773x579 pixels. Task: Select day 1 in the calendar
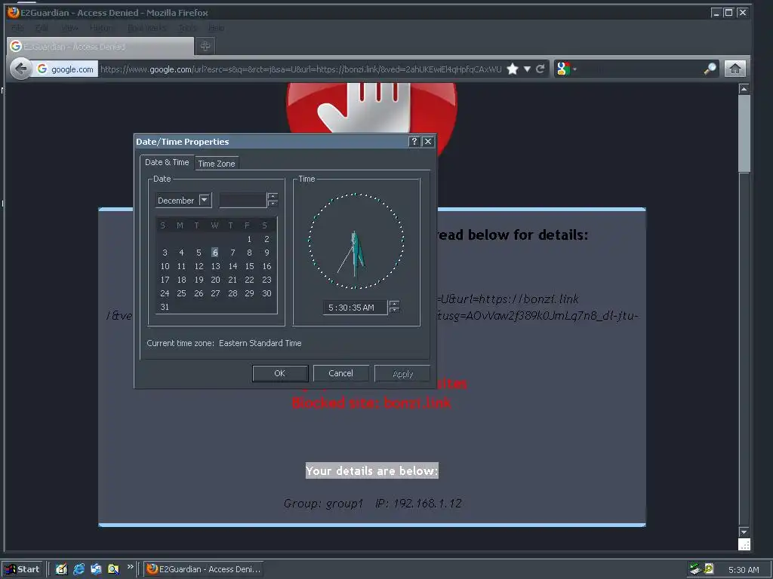(249, 239)
